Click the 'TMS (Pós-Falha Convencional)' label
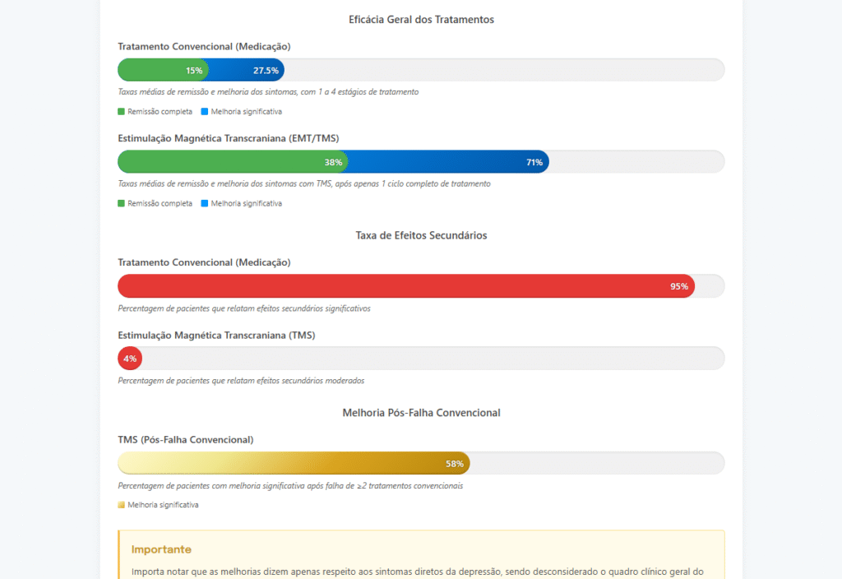 coord(186,439)
